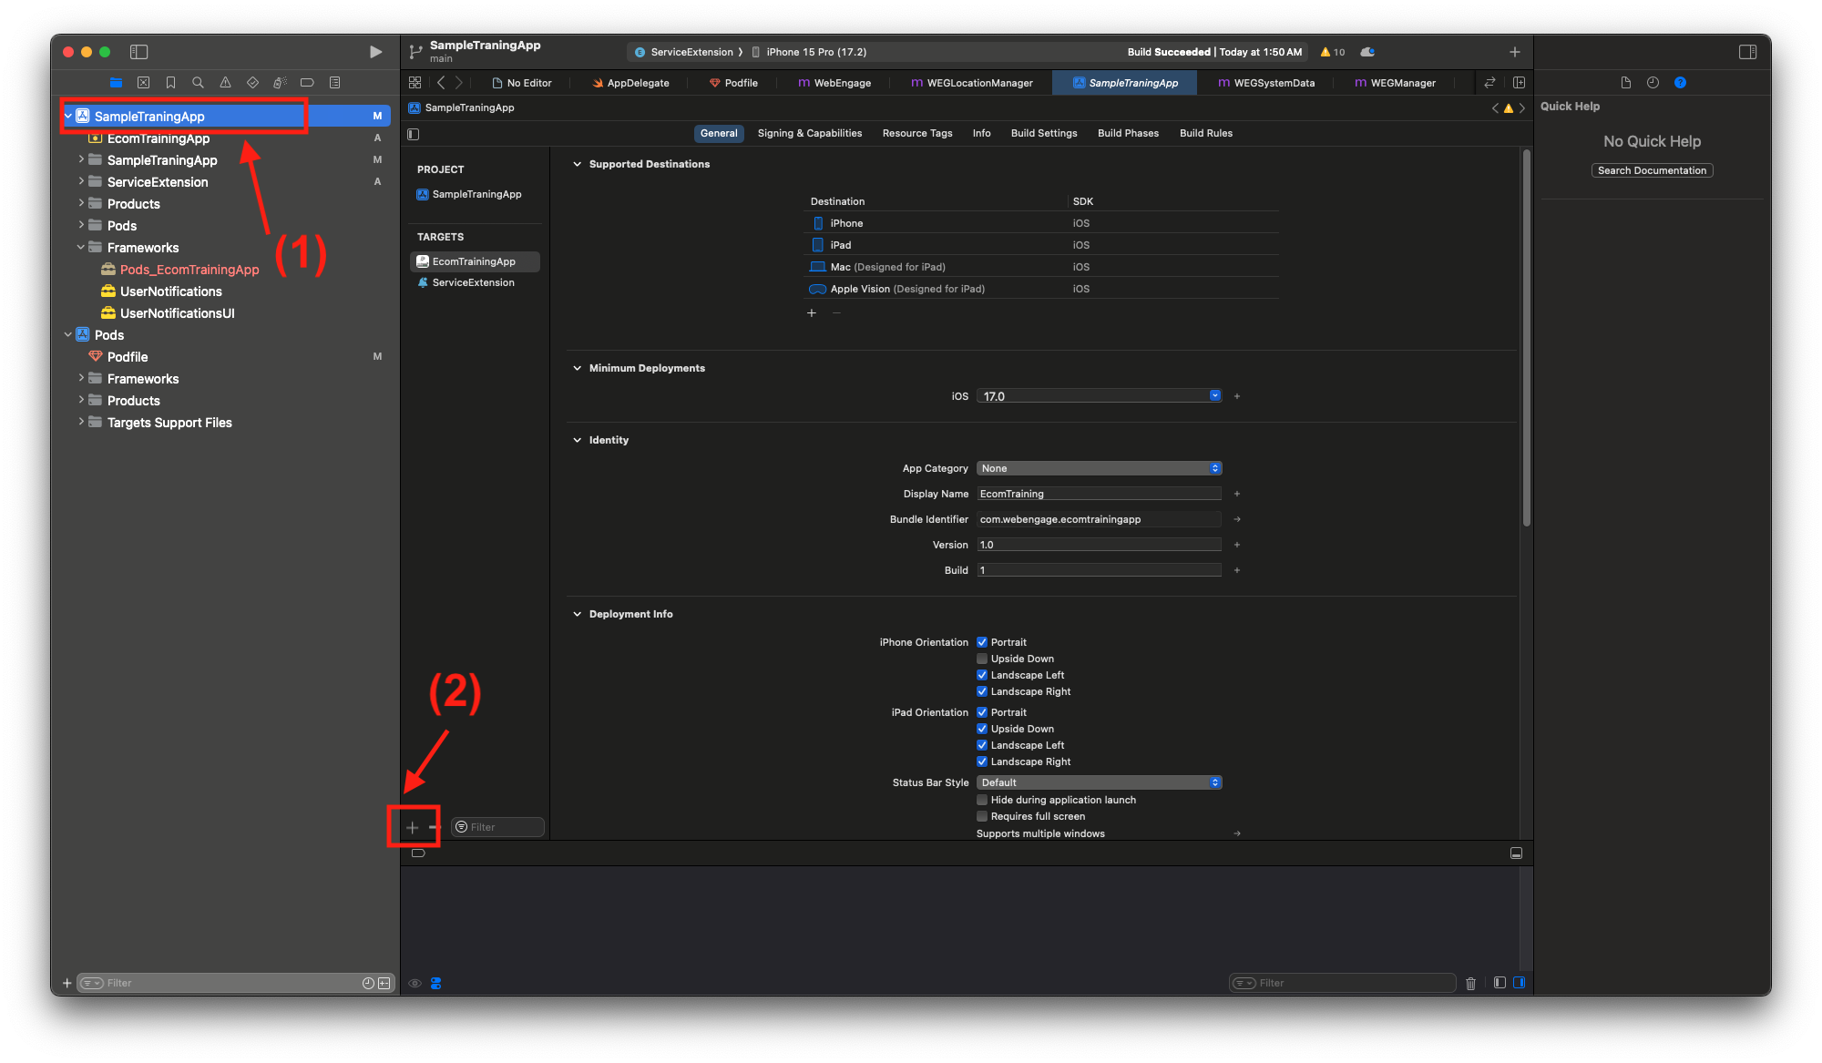Select ServiceExtension target in targets list
1822x1063 pixels.
pos(473,282)
